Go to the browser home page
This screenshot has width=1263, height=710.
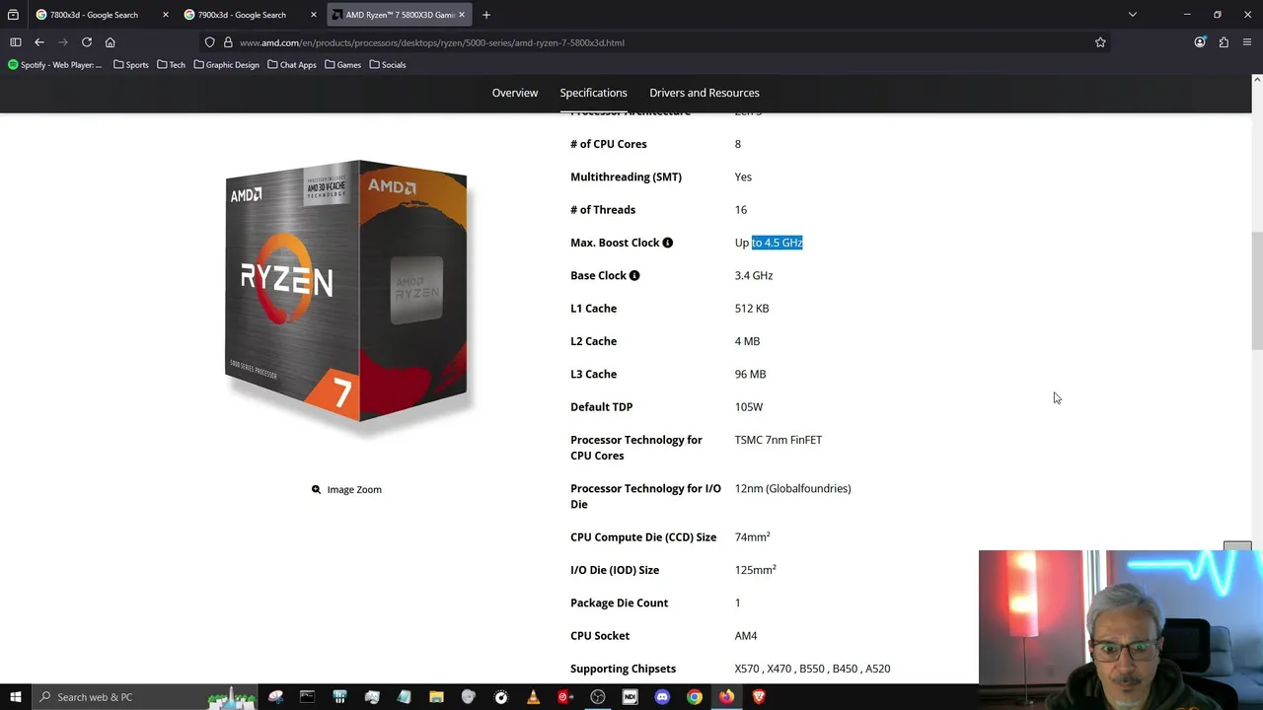110,42
